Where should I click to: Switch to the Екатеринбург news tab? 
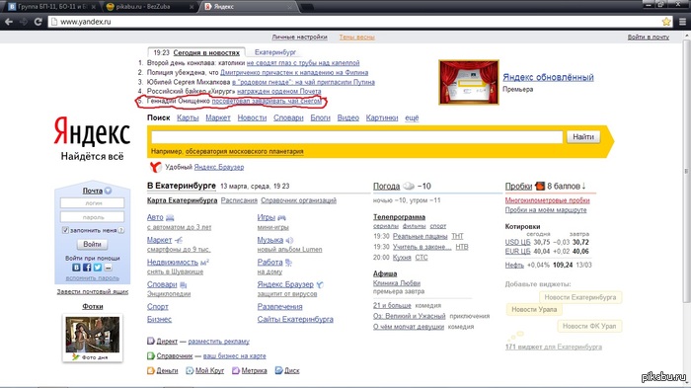[275, 52]
